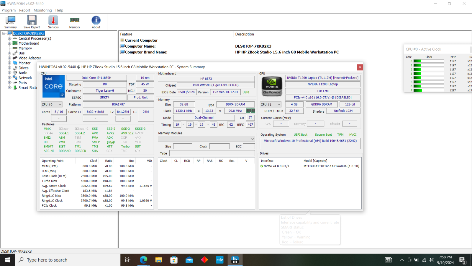Open the Memory Modules dropdown
This screenshot has width=472, height=266.
click(206, 139)
